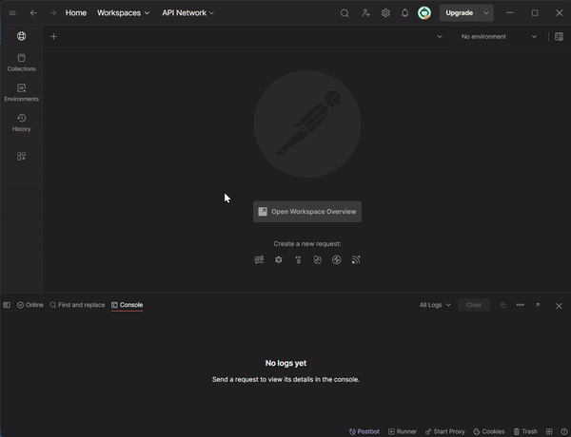
Task: Expand the All Logs filter
Action: (x=435, y=305)
